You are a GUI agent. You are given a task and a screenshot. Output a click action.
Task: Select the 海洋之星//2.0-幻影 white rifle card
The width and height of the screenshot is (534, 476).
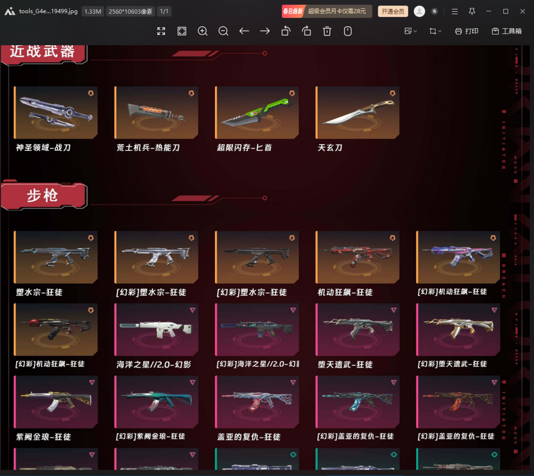tap(156, 330)
